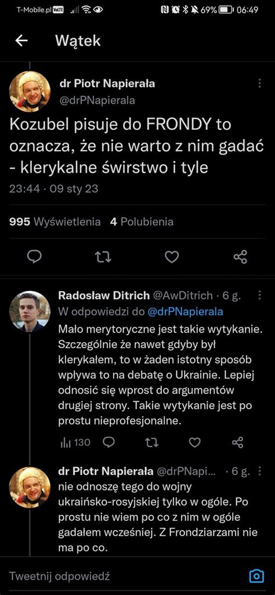Screen dimensions: 275x595
Task: Share the main tweet via share icon
Action: pyautogui.click(x=240, y=257)
